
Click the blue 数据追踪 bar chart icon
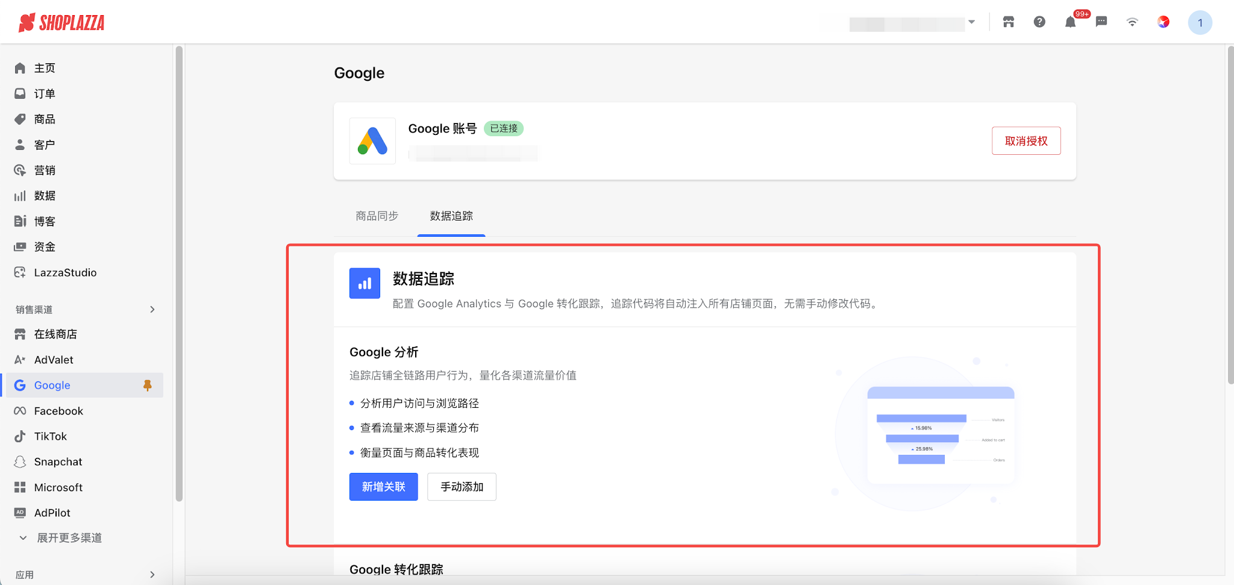coord(365,283)
